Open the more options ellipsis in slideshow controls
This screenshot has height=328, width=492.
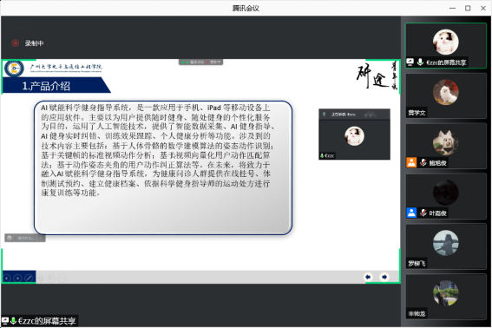pyautogui.click(x=62, y=278)
